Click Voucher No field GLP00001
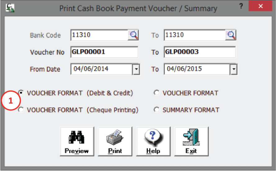The image size is (276, 171). (x=104, y=52)
